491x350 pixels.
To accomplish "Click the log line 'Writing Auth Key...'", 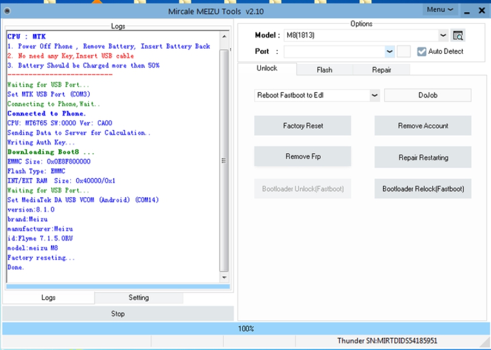I will coord(41,143).
